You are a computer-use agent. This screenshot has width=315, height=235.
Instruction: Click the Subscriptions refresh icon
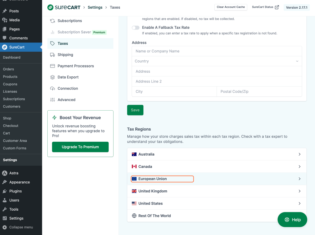point(52,21)
